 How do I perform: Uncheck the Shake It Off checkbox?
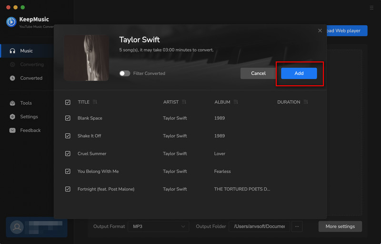pyautogui.click(x=68, y=136)
